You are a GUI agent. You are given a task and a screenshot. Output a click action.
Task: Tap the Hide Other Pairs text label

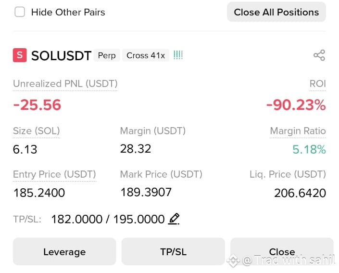point(68,12)
